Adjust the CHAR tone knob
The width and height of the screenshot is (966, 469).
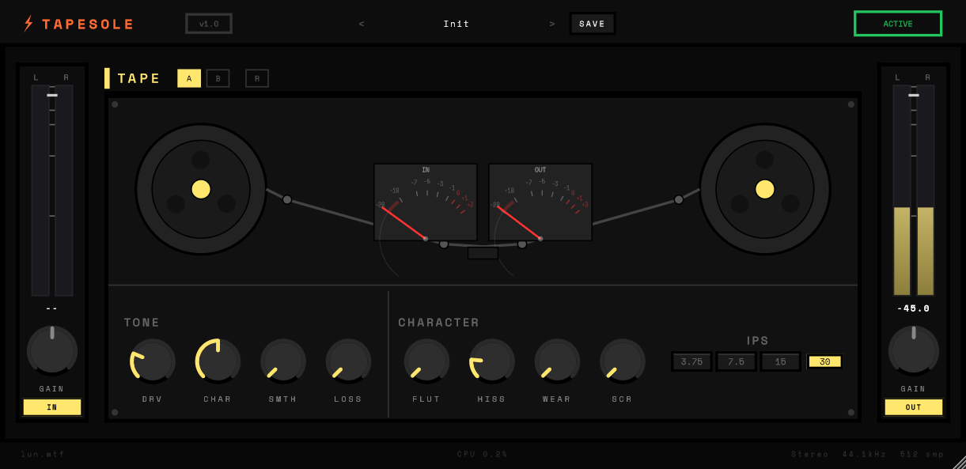(218, 361)
